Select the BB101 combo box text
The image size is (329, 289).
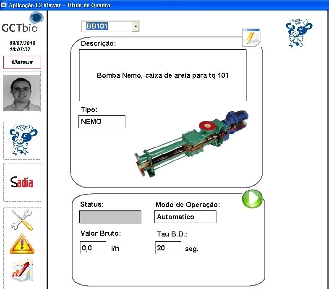[97, 26]
